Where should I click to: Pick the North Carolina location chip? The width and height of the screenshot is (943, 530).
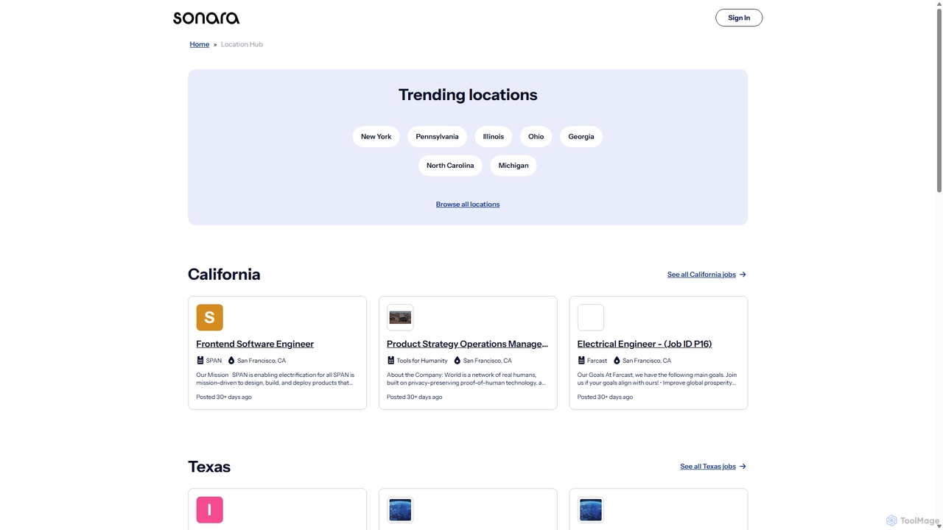(x=450, y=166)
